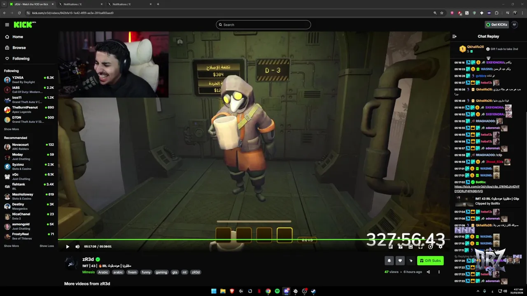This screenshot has height=296, width=527.
Task: Open browser zoom magnifier icon
Action: click(435, 13)
